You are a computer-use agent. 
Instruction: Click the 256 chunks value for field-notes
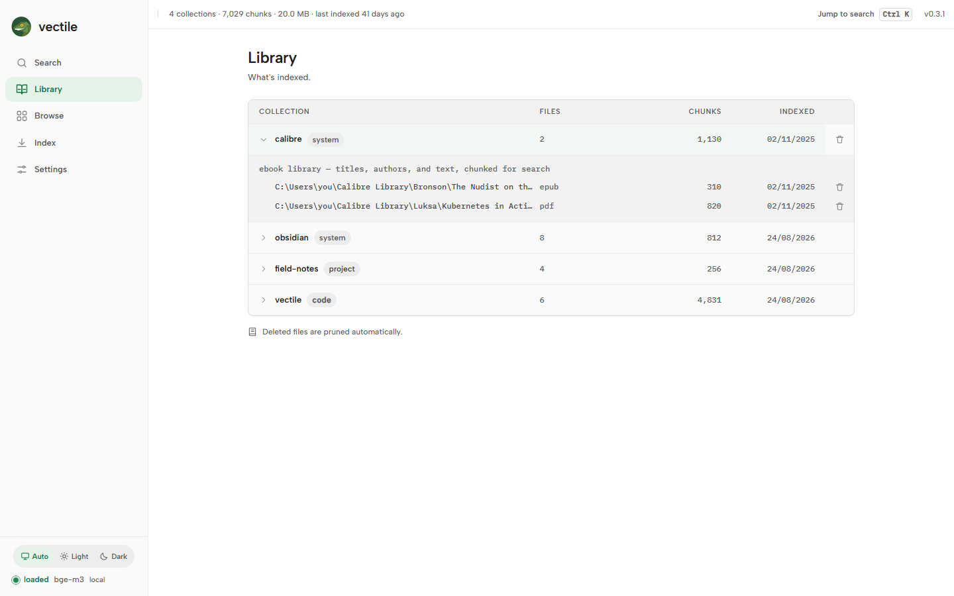[714, 269]
